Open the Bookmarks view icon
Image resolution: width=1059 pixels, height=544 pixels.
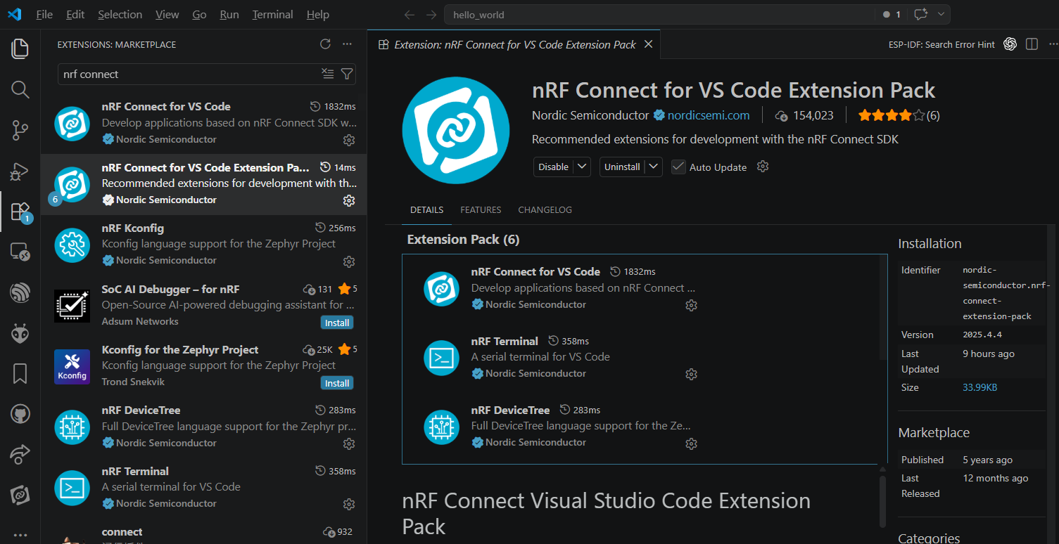(x=20, y=374)
